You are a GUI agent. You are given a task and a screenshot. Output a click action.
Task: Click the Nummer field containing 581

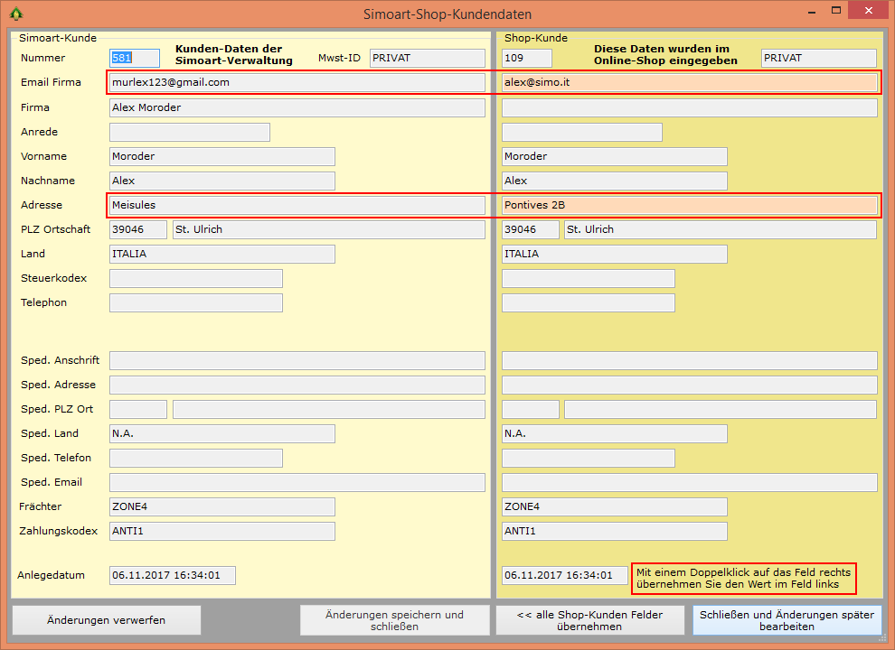coord(135,58)
